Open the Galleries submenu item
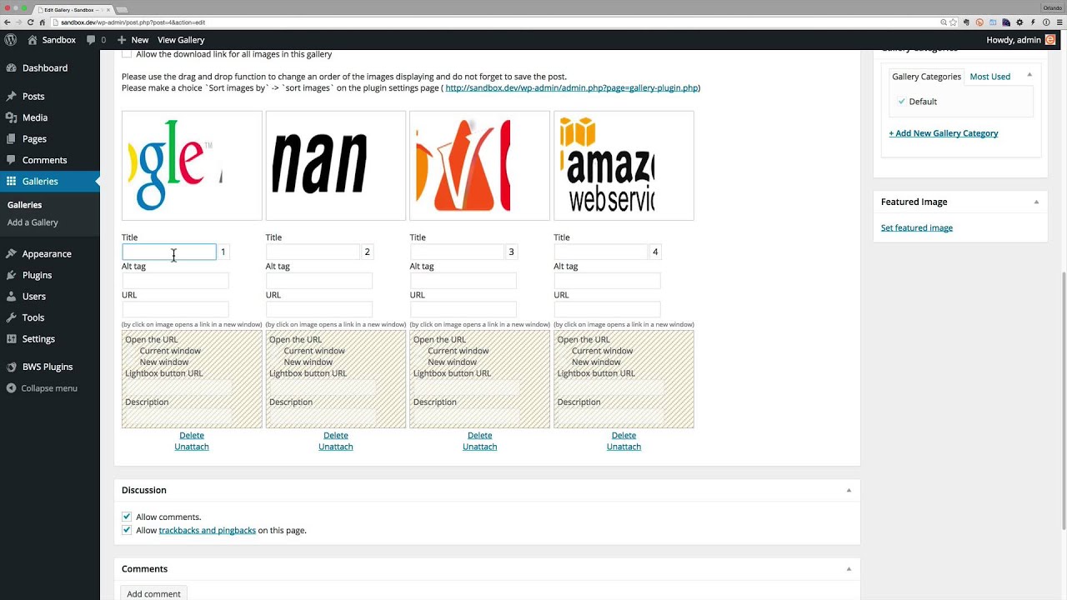Viewport: 1067px width, 600px height. click(24, 205)
